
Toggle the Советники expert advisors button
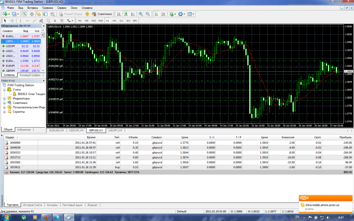102,14
